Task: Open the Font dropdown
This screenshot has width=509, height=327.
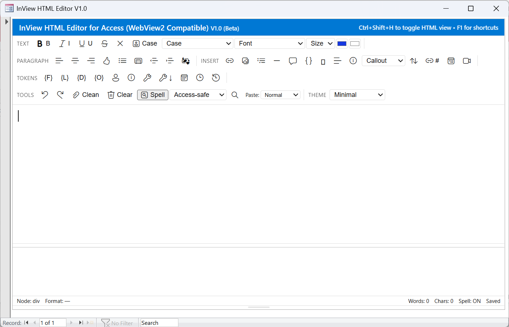Action: click(x=270, y=43)
